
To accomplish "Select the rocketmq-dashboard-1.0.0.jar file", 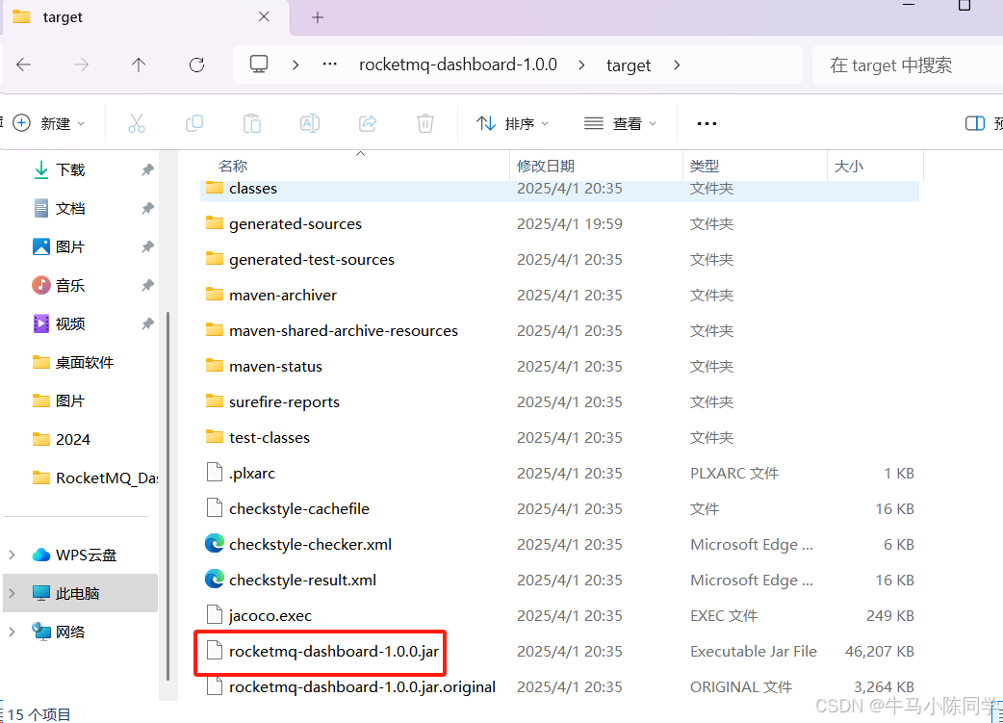I will 559,651.
